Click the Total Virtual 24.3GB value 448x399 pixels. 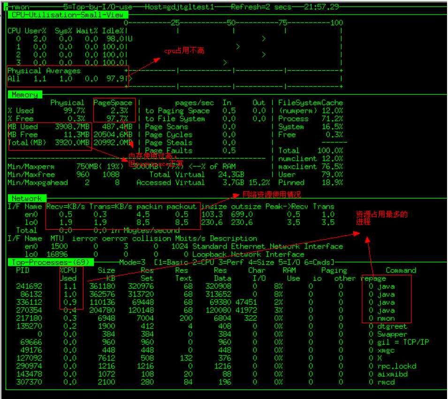pyautogui.click(x=231, y=174)
